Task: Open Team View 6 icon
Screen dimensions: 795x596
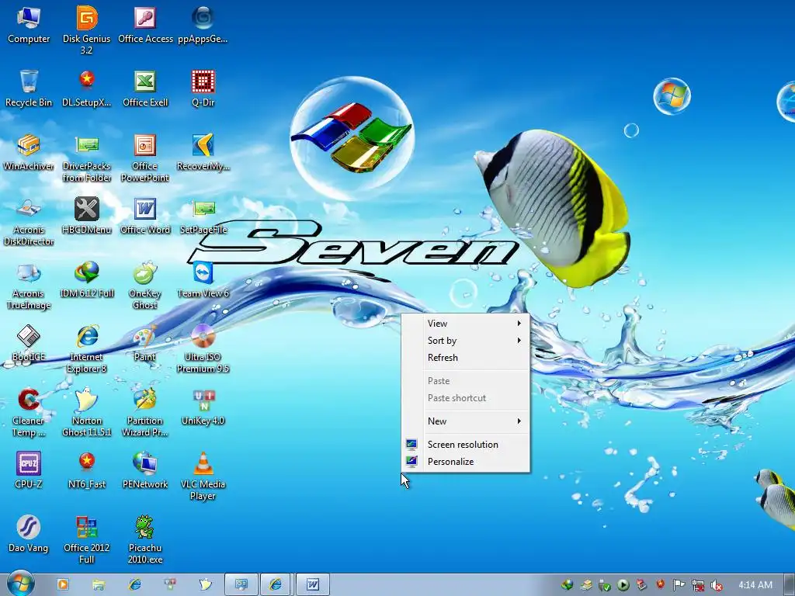Action: point(203,279)
